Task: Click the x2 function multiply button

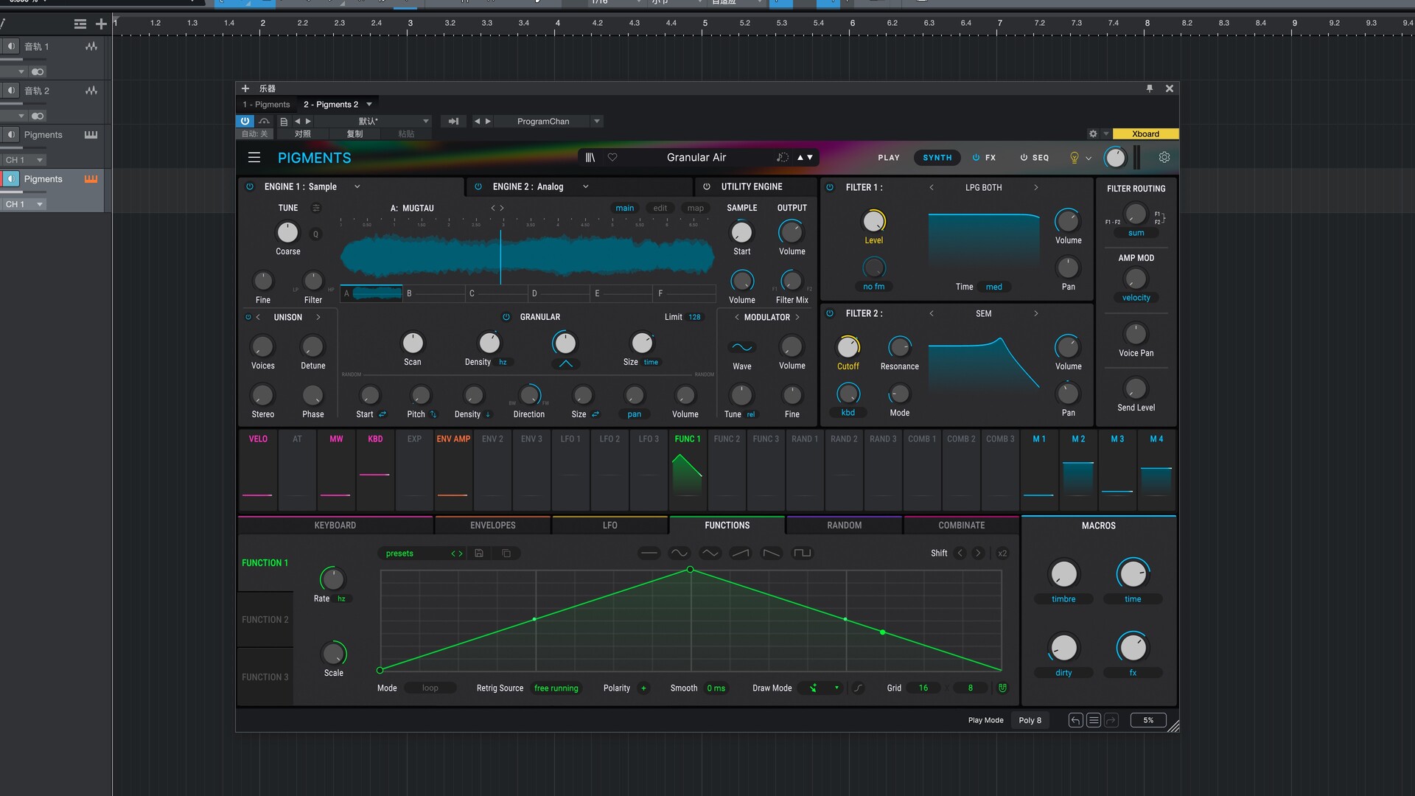Action: (1002, 553)
